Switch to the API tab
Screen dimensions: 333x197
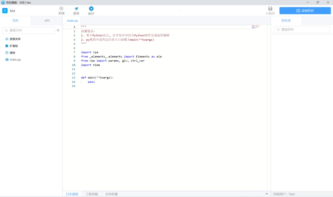pyautogui.click(x=47, y=21)
